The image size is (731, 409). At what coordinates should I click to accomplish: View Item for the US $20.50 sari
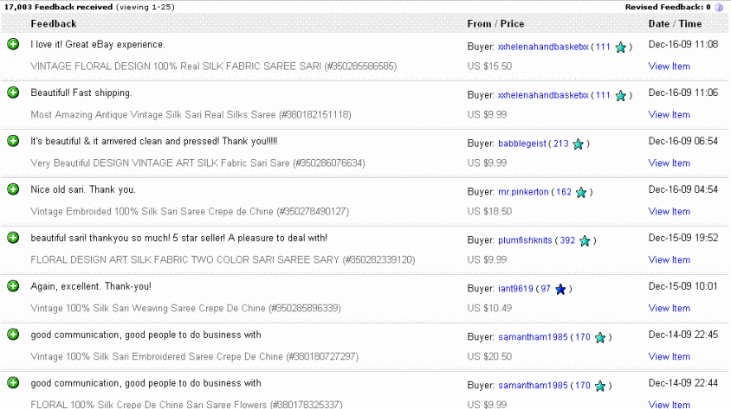[x=669, y=357]
